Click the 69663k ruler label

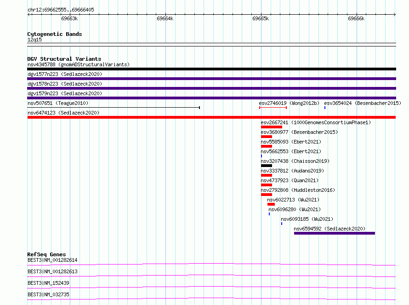[69, 18]
